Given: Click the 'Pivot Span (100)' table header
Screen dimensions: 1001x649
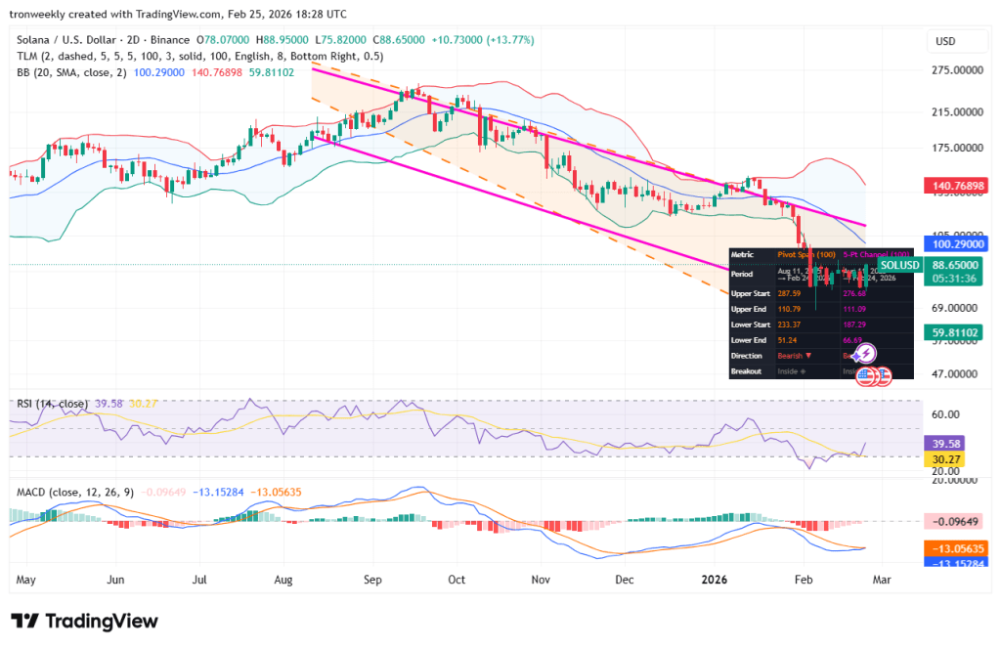Looking at the screenshot, I should tap(806, 255).
